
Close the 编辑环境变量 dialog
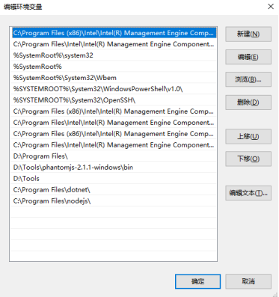pos(271,7)
